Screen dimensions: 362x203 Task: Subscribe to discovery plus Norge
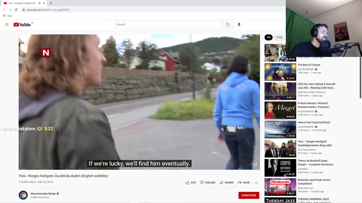click(249, 195)
